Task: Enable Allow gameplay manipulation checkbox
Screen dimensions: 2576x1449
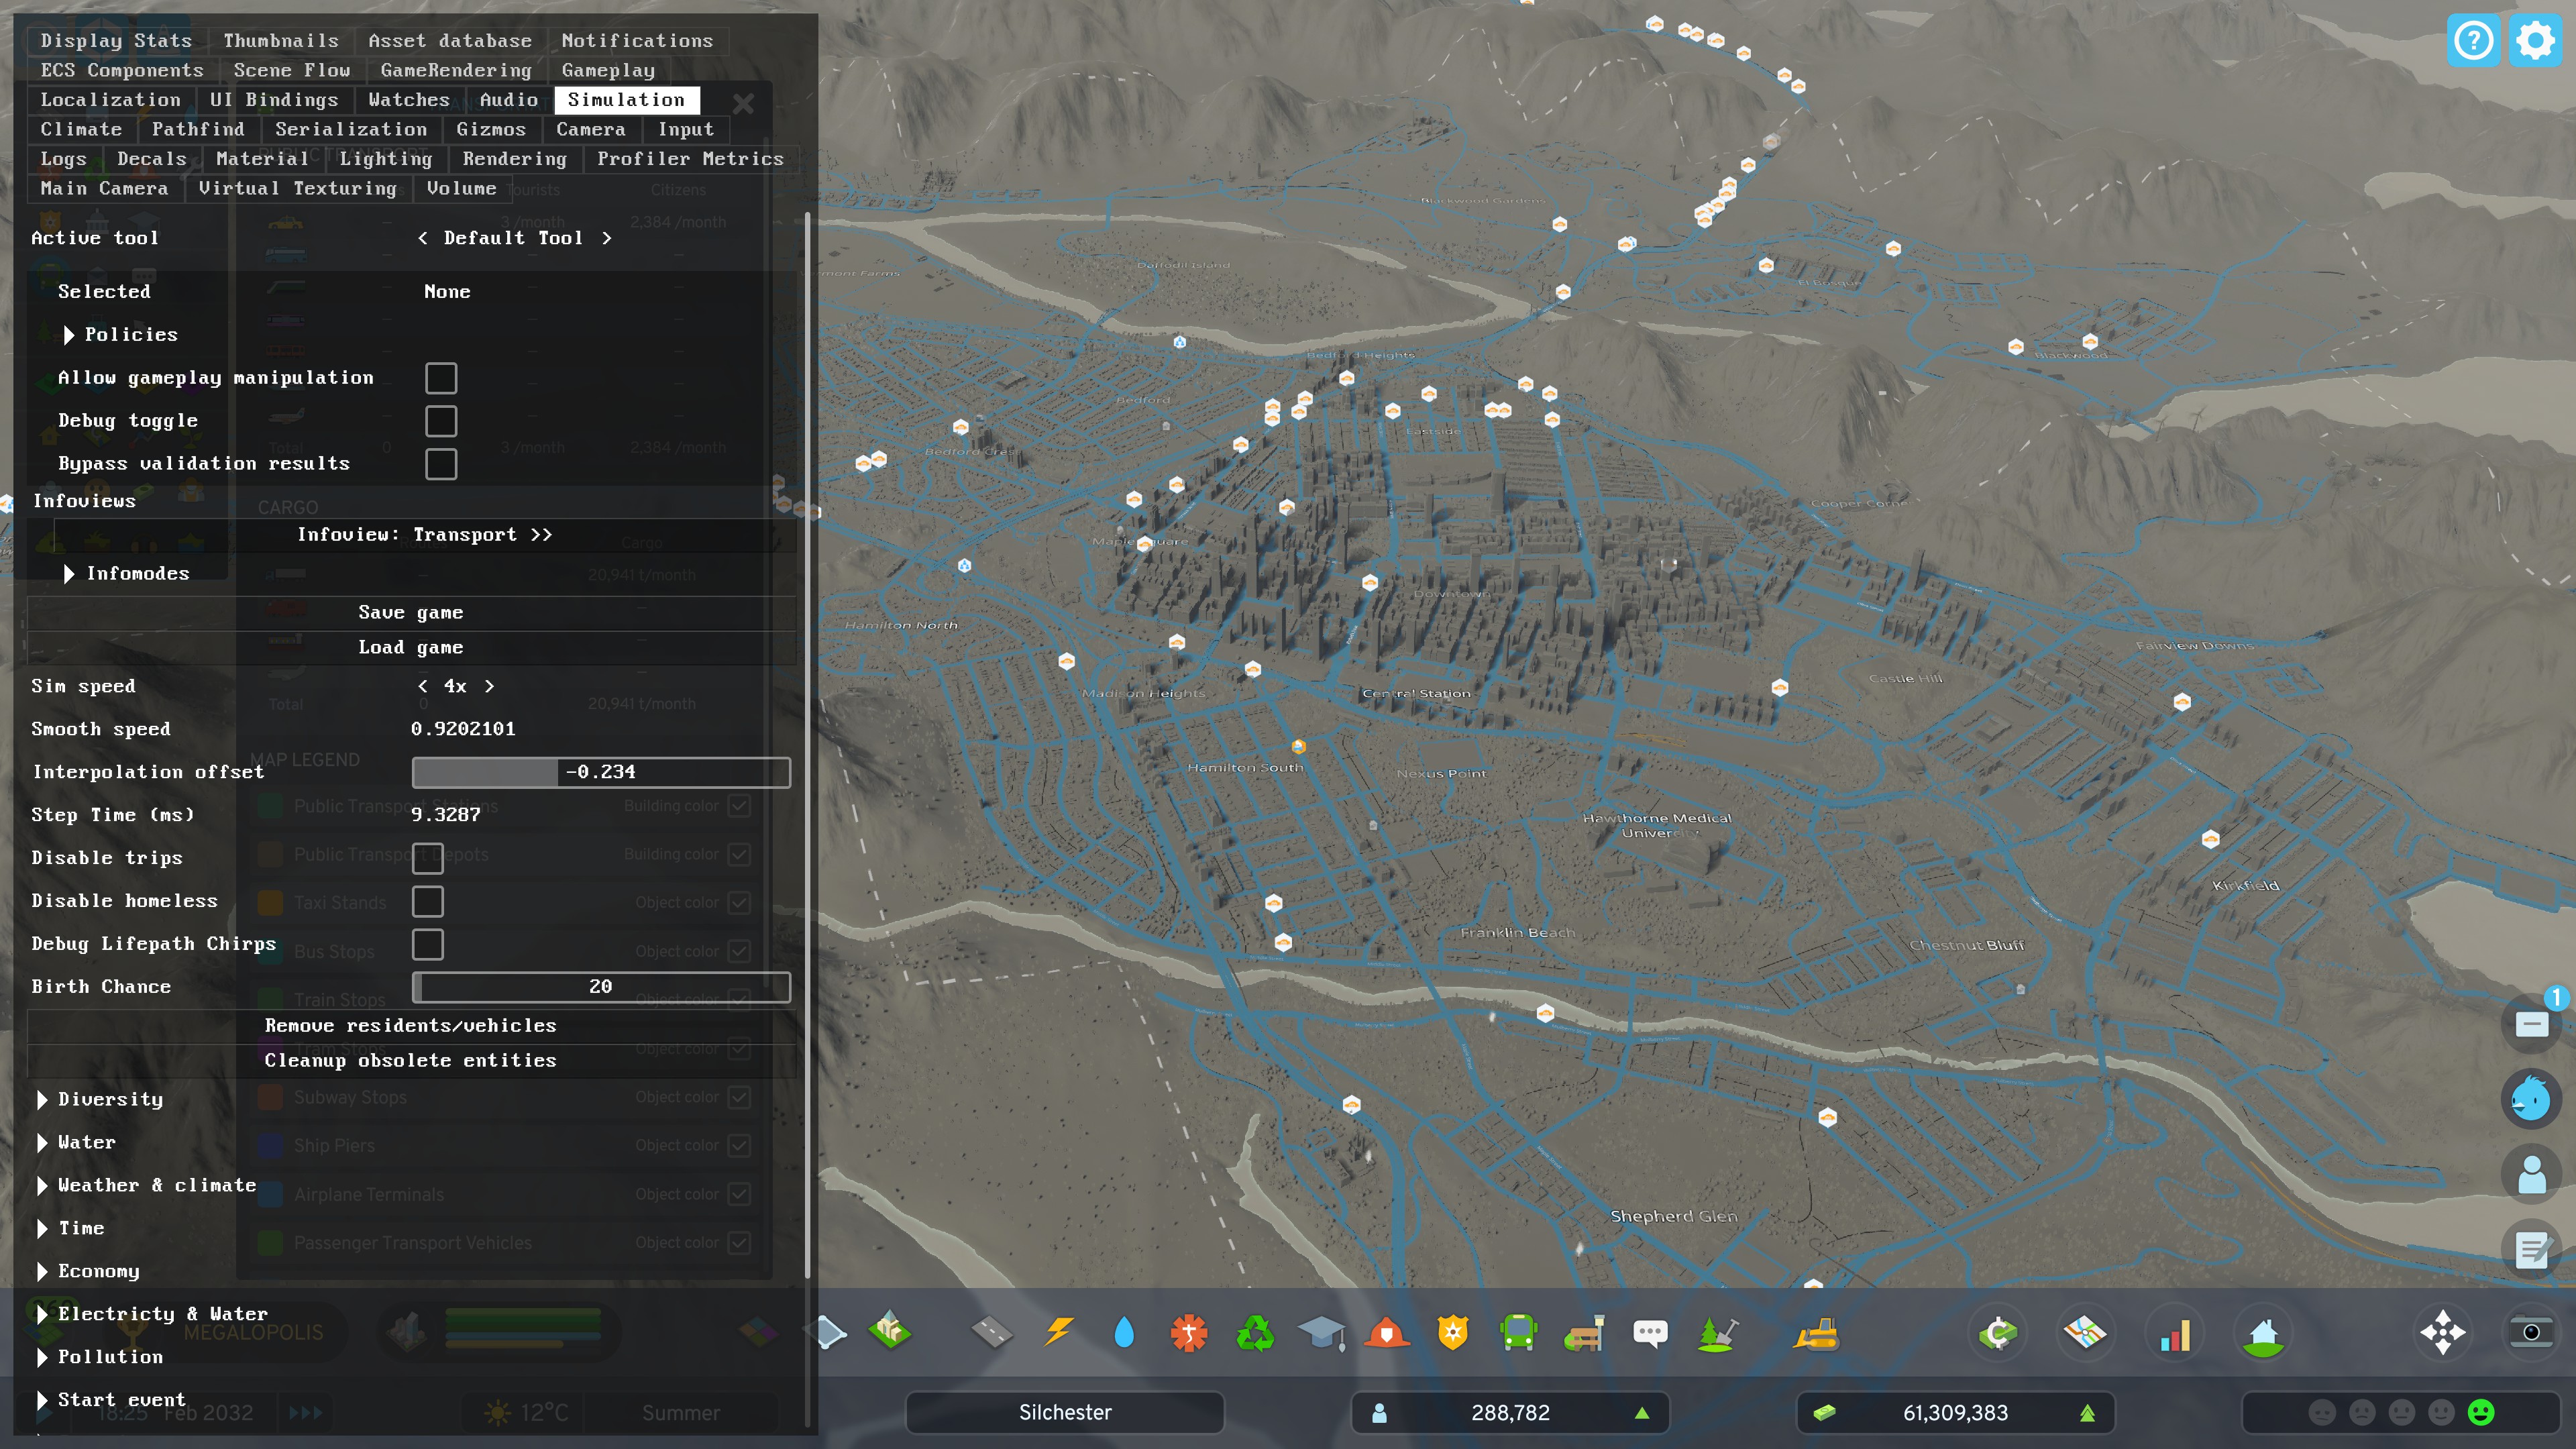Action: click(x=441, y=378)
